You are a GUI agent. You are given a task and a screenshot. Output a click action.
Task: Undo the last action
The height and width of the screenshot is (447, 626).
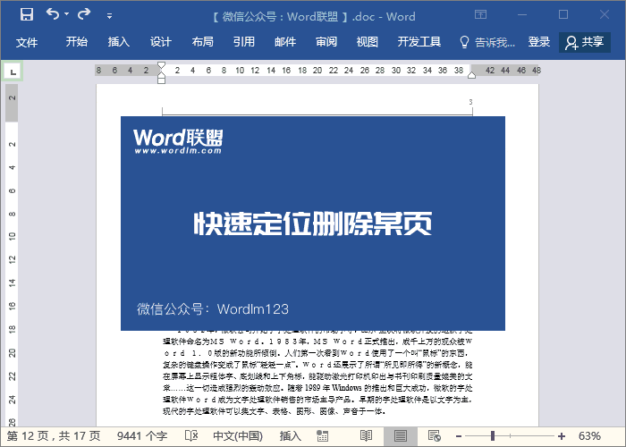pyautogui.click(x=52, y=14)
